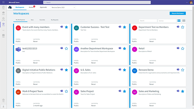Click the page vertical scrollbar
Viewport: 194px width, 109px height.
pyautogui.click(x=193, y=57)
